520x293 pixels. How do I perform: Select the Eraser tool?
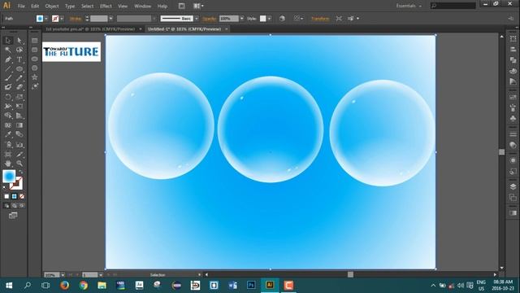(19, 87)
